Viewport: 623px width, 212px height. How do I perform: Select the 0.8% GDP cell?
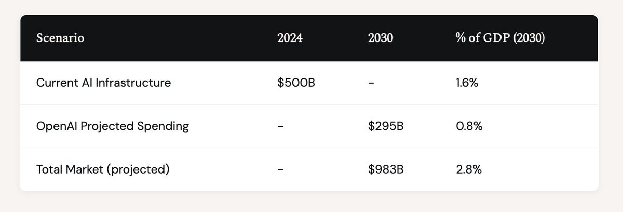point(468,126)
